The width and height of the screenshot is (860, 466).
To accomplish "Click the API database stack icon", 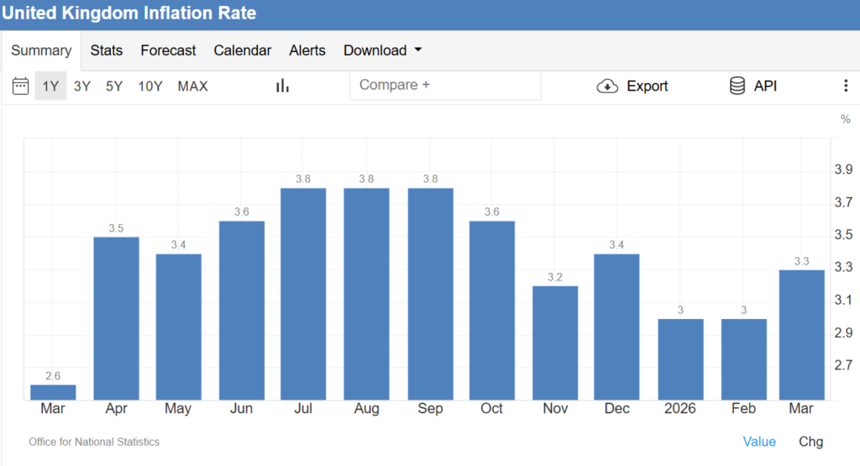I will pyautogui.click(x=737, y=86).
